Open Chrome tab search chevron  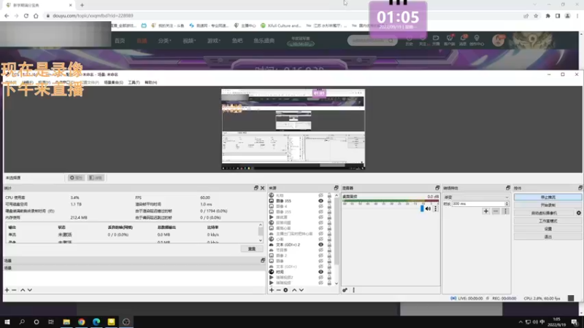point(535,4)
